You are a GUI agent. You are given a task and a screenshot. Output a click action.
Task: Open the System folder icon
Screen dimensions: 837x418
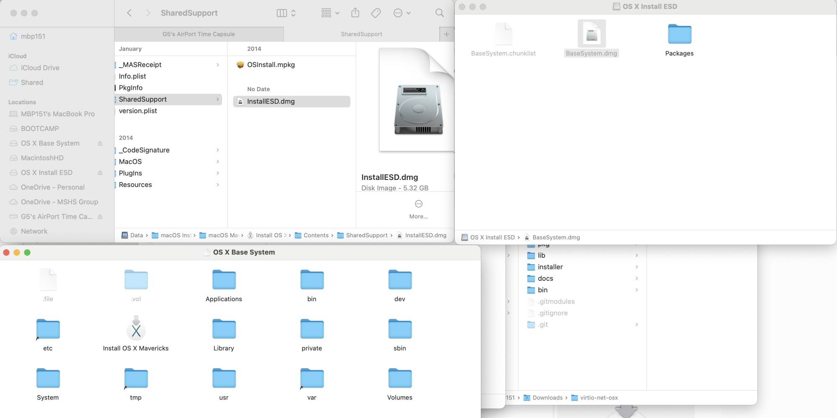click(x=48, y=378)
